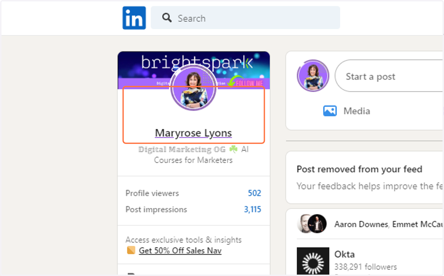The image size is (444, 276).
Task: Click into the Search field
Action: click(x=245, y=18)
